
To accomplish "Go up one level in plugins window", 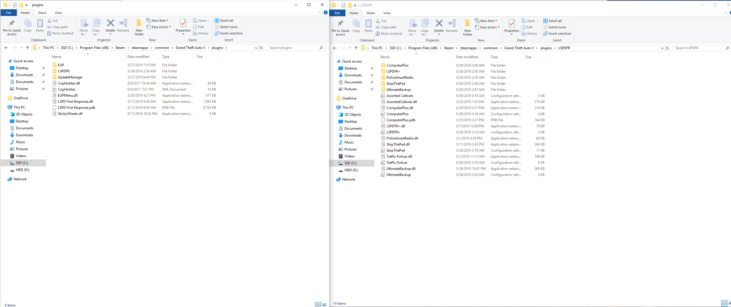I will pyautogui.click(x=28, y=48).
